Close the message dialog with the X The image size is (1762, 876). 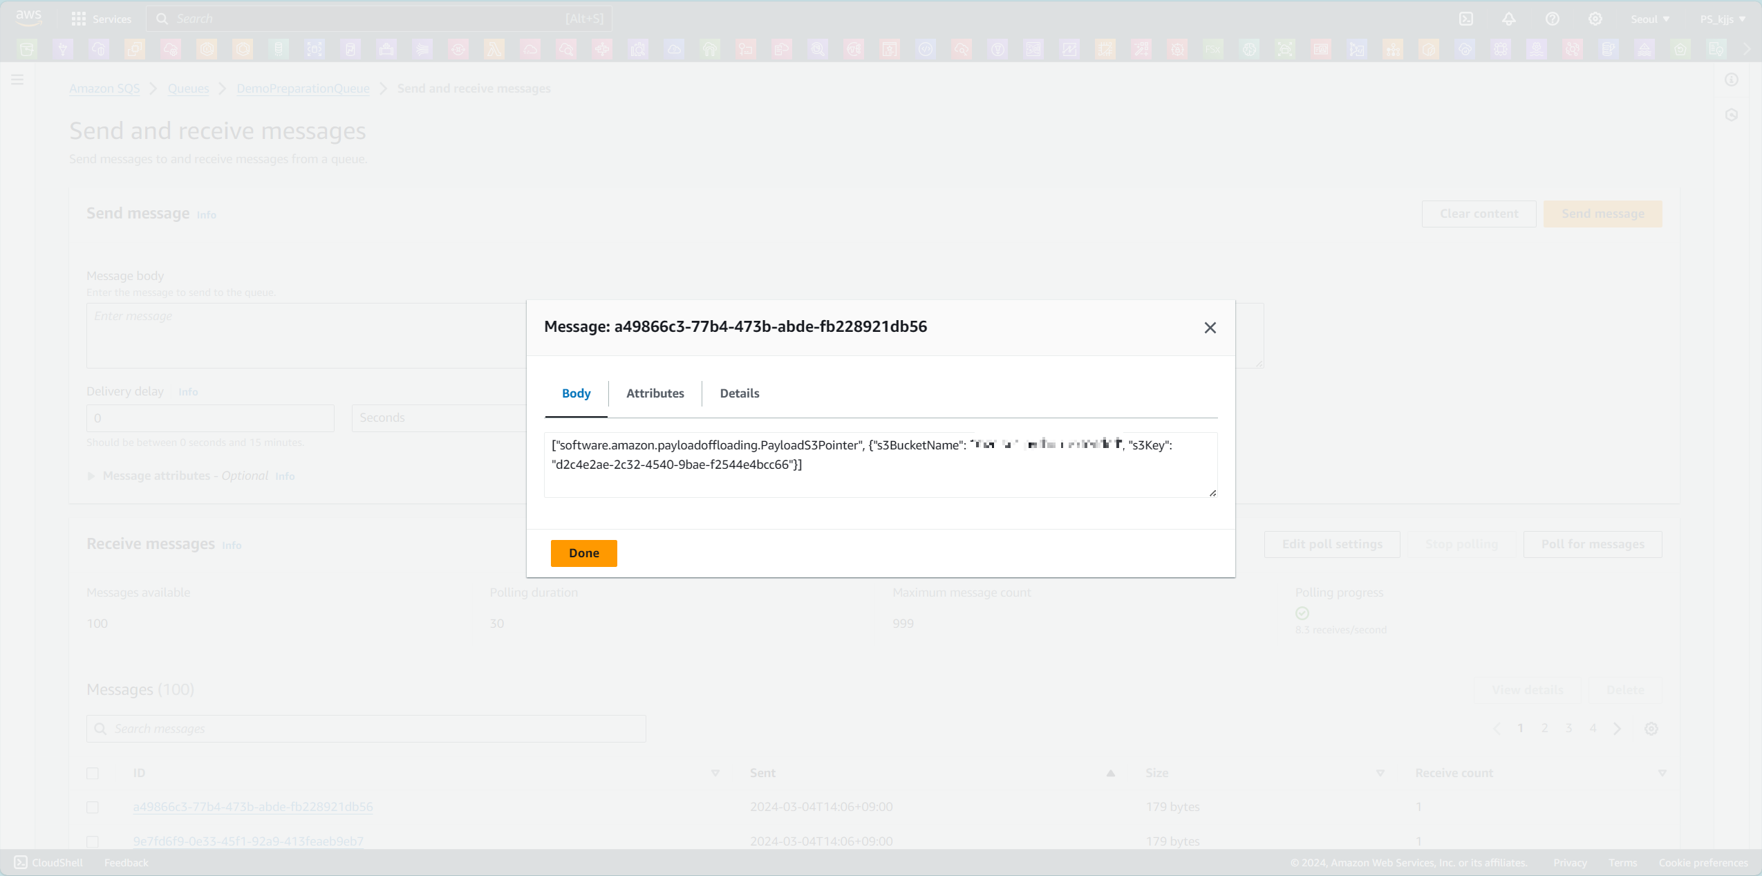click(1210, 328)
